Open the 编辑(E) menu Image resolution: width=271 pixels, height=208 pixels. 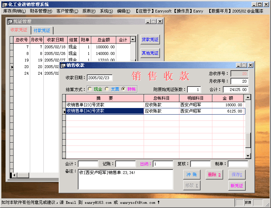pos(124,11)
